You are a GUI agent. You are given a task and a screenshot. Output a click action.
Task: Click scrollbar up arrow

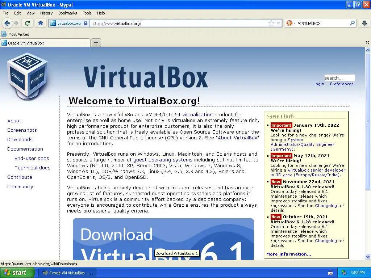pyautogui.click(x=368, y=50)
